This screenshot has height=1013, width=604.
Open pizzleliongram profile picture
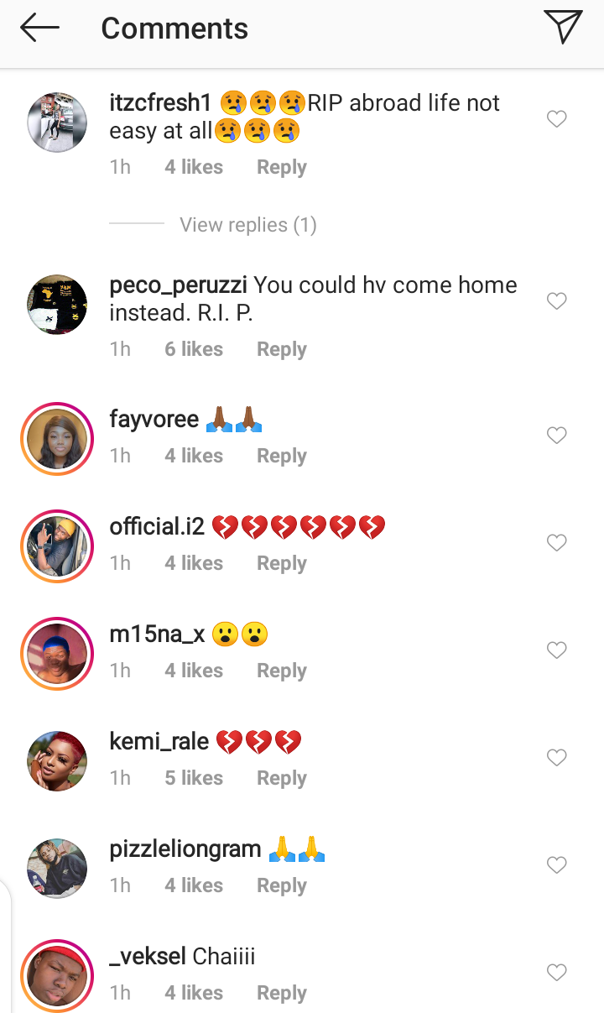(x=57, y=869)
